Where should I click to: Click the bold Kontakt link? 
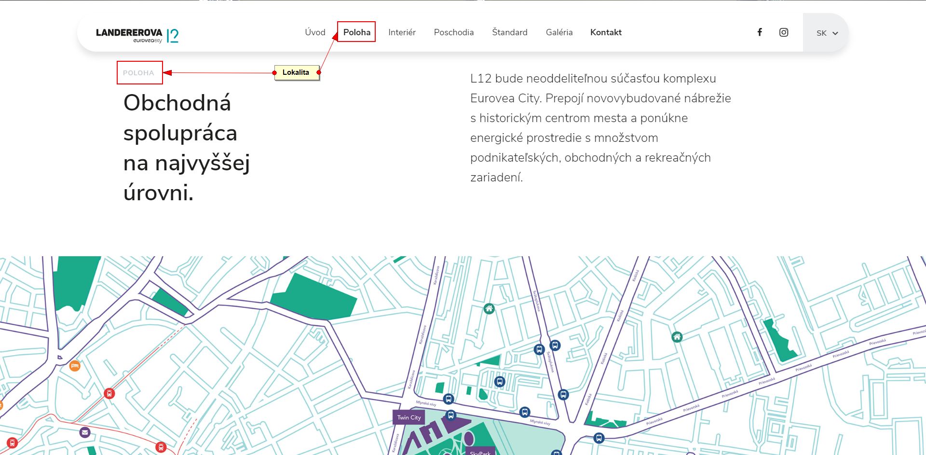click(606, 32)
